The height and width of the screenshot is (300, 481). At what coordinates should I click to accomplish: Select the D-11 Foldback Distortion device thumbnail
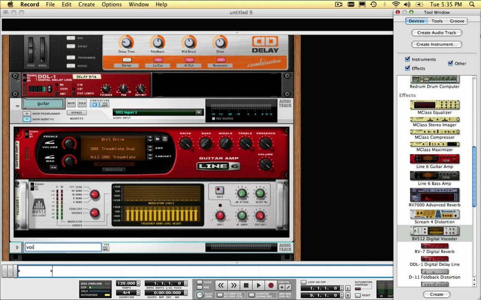434,272
